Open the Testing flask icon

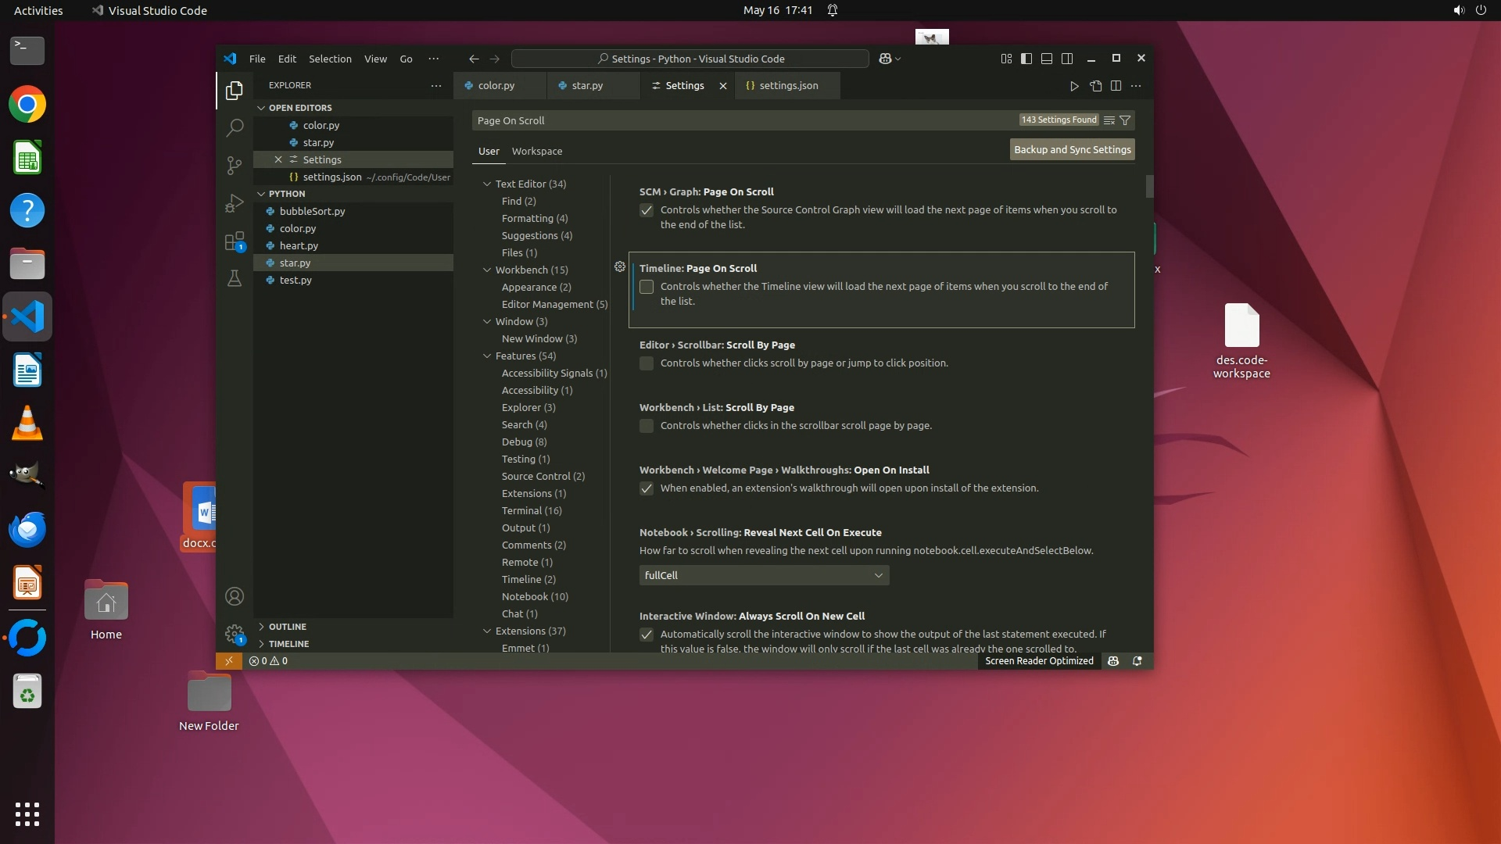point(234,278)
